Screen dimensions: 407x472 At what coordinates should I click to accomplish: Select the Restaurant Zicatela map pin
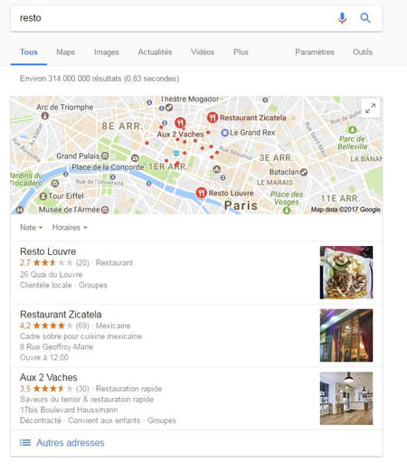[213, 118]
